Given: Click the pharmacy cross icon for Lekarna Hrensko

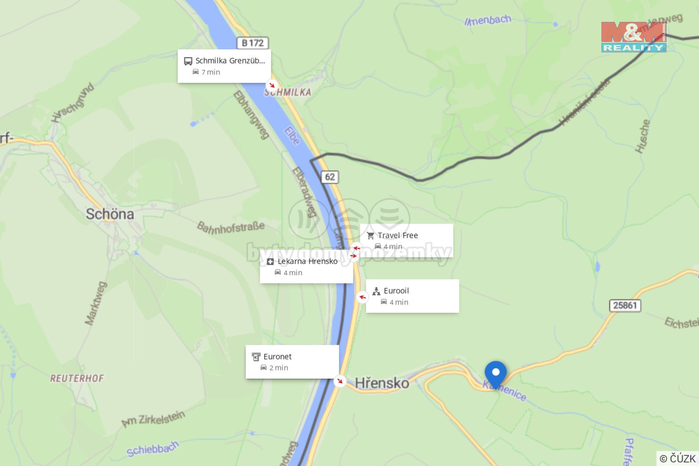Looking at the screenshot, I should pos(270,262).
